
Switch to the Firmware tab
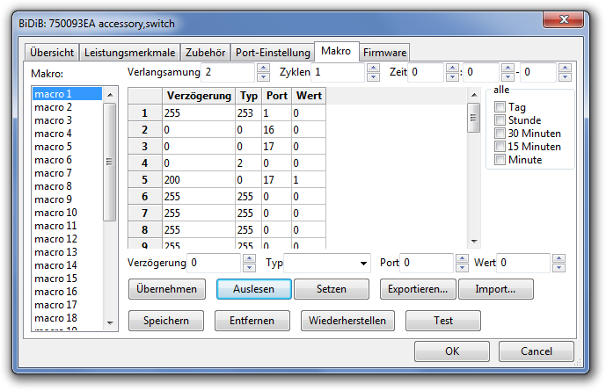pyautogui.click(x=384, y=52)
